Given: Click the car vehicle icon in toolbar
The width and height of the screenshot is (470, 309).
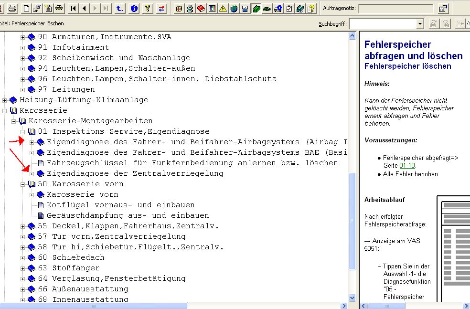Looking at the screenshot, I should (58, 8).
